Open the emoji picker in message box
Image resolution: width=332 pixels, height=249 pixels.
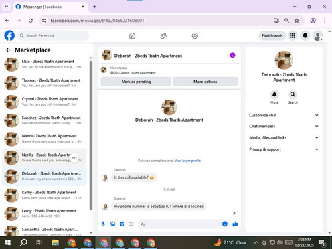[x=225, y=224]
